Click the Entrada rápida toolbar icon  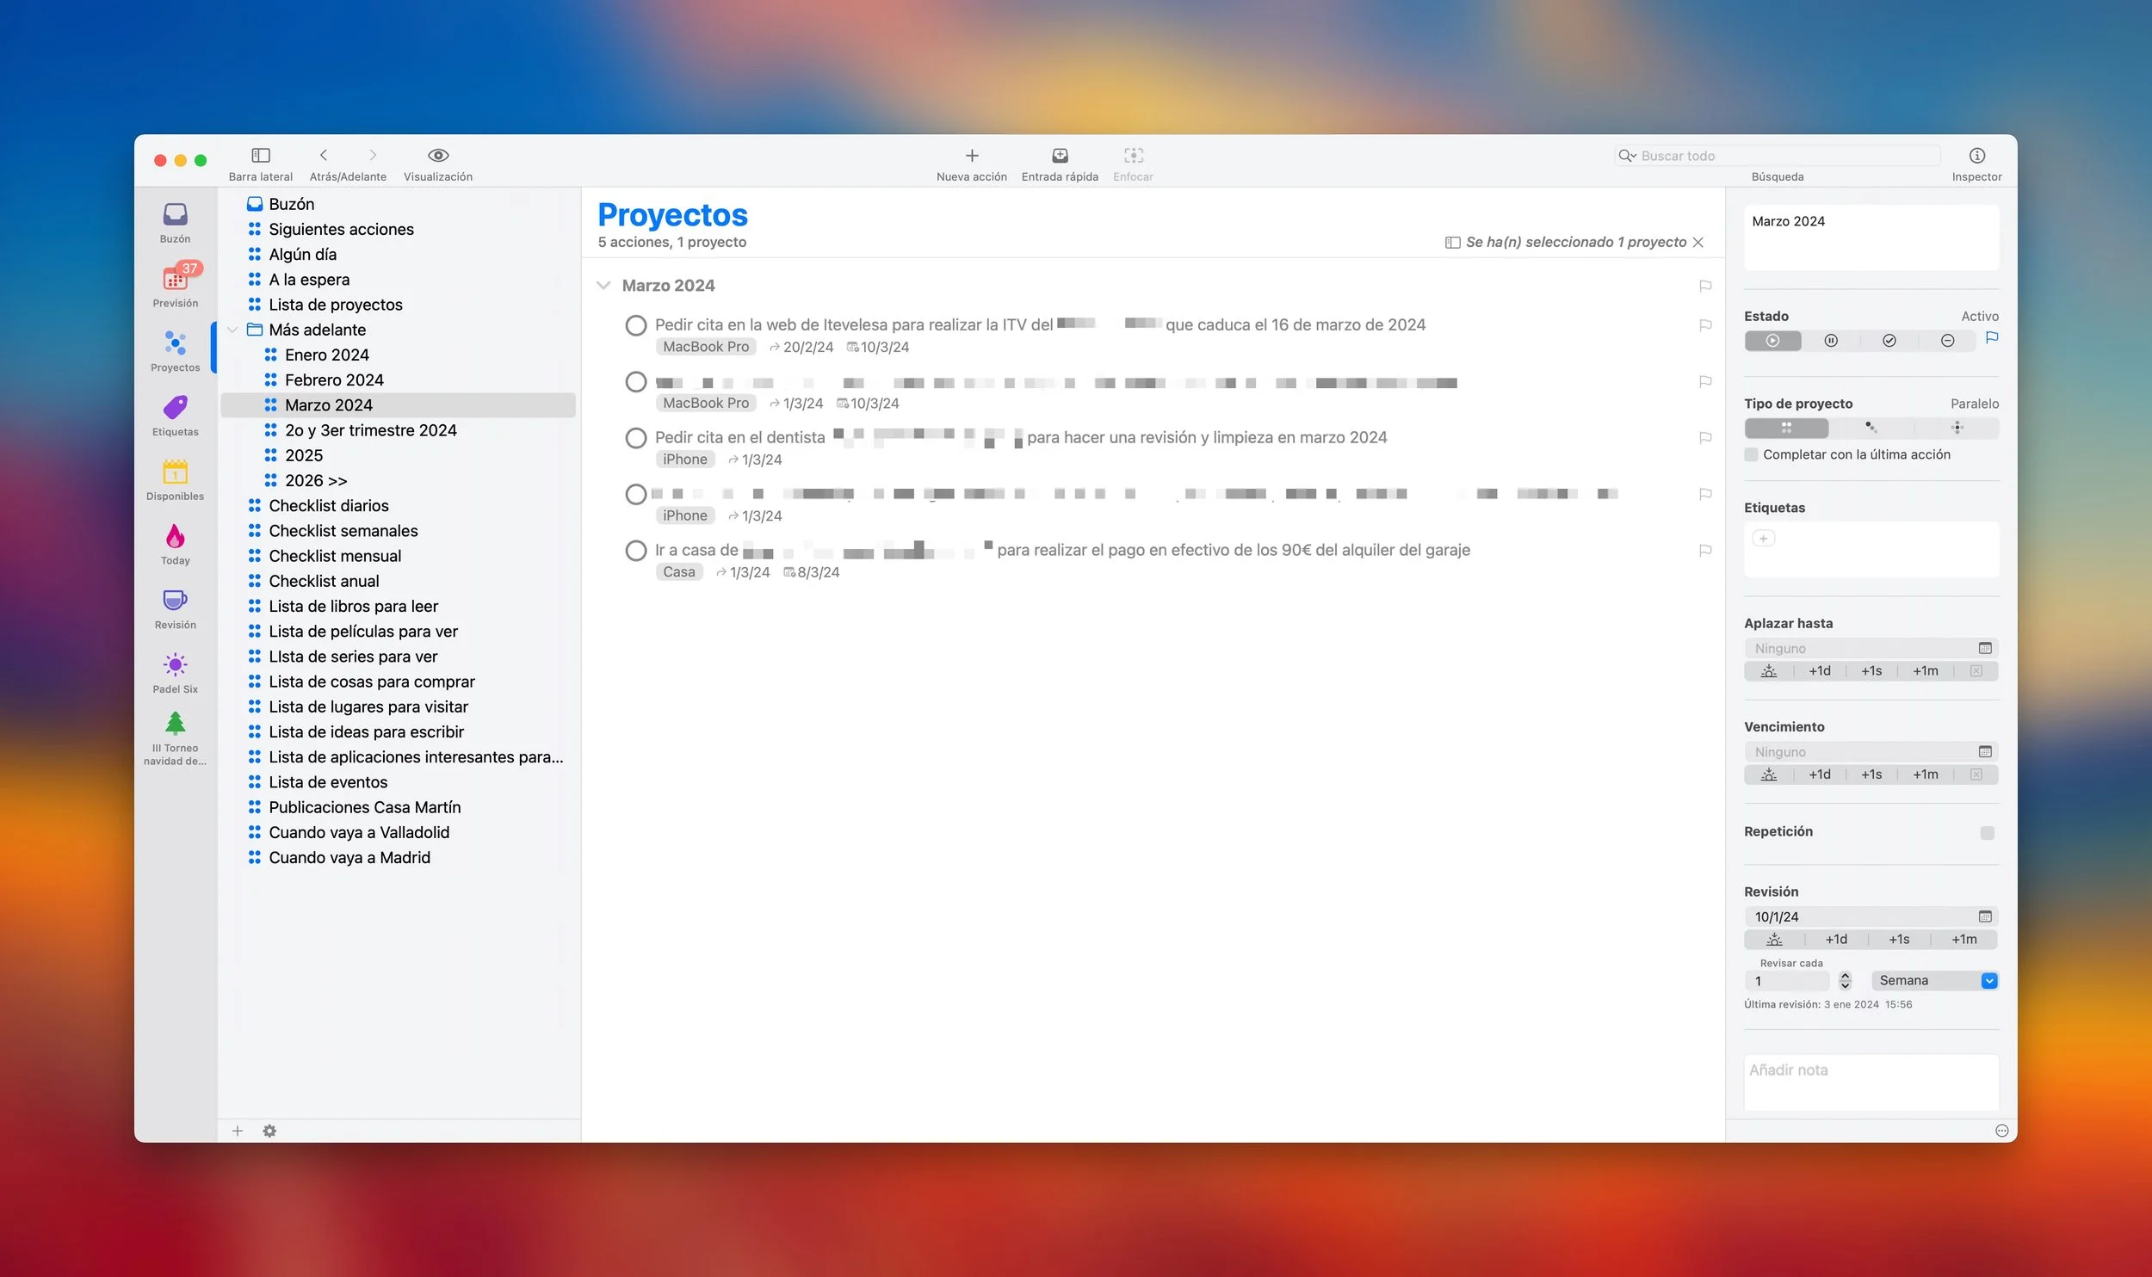pos(1060,156)
